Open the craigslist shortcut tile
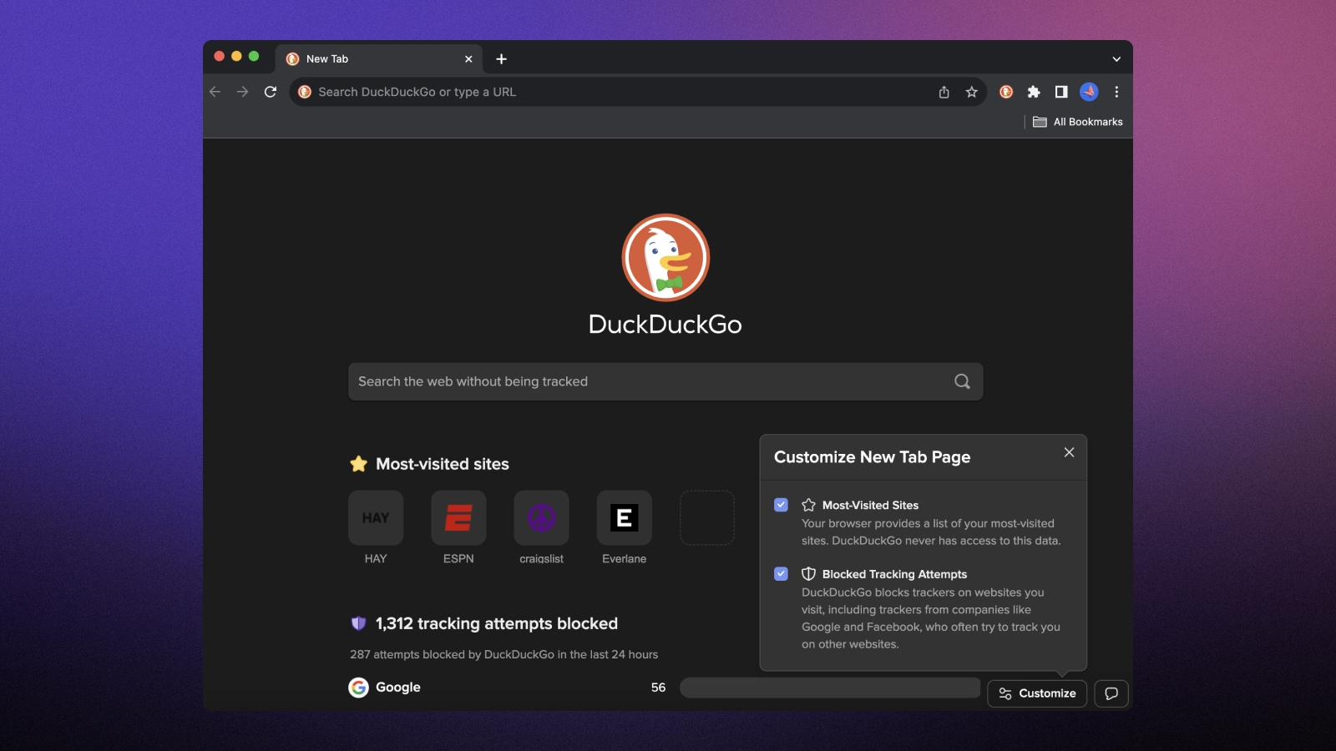This screenshot has width=1336, height=751. [541, 518]
